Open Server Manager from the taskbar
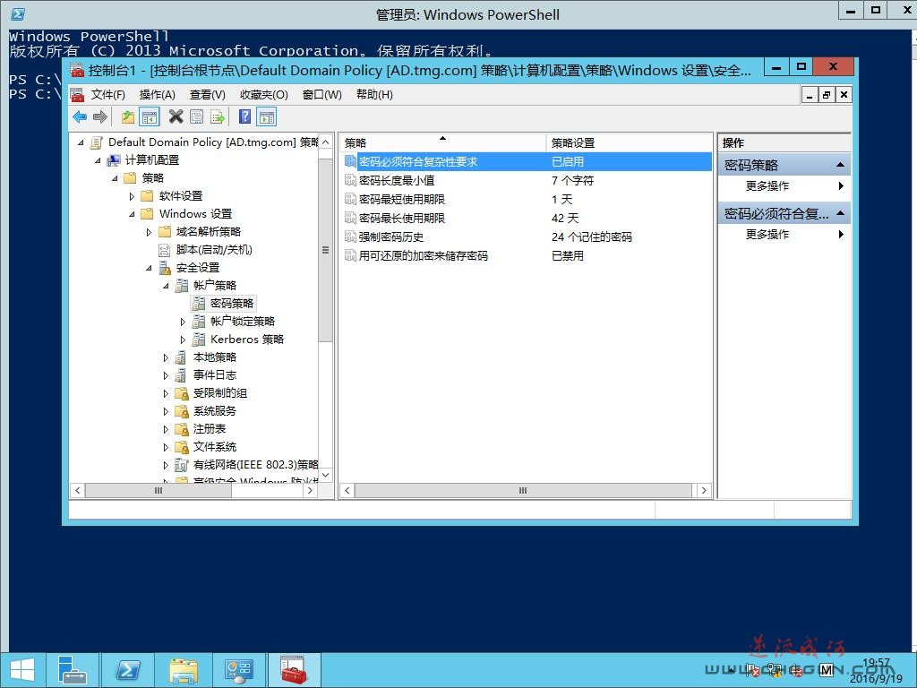 [73, 670]
